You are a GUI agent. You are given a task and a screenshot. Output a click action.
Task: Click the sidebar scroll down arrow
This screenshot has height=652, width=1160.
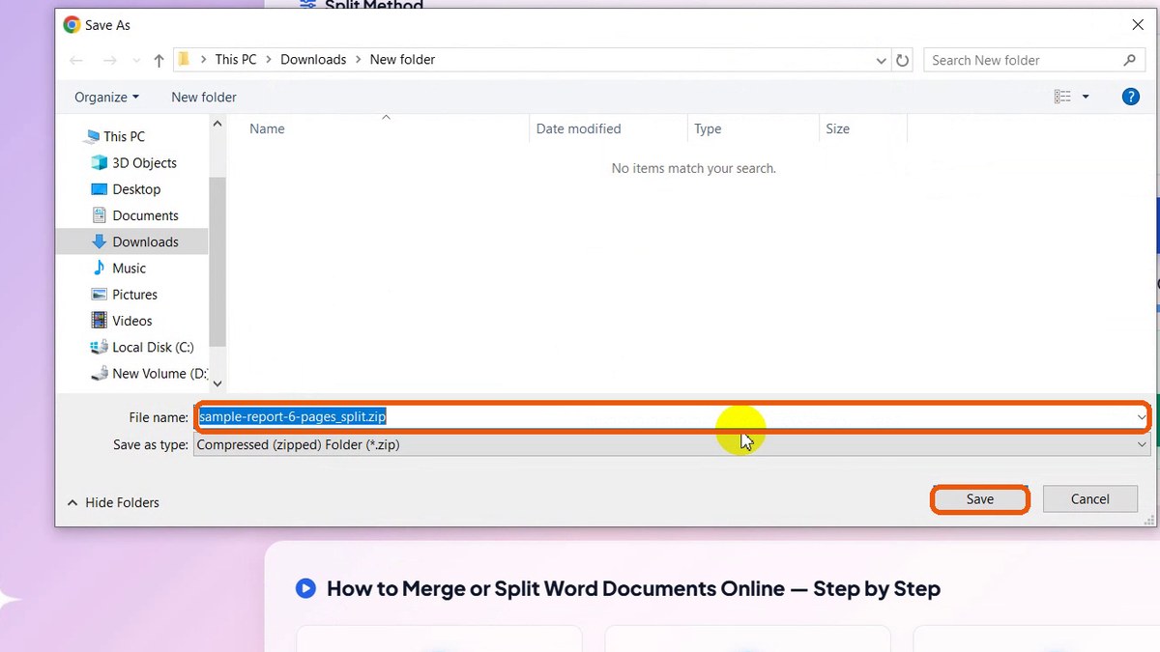(x=217, y=383)
